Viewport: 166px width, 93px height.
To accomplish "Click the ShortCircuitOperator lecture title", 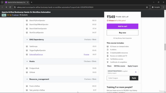I will [36, 33].
